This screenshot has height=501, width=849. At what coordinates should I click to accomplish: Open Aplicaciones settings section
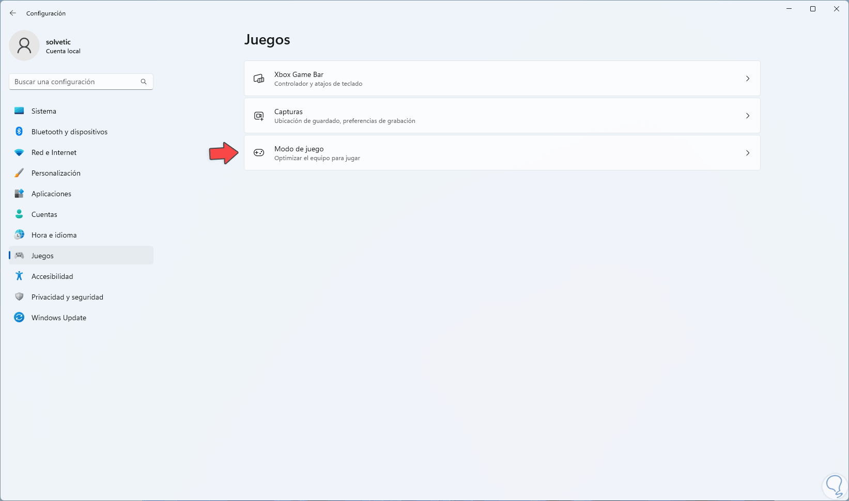tap(51, 194)
